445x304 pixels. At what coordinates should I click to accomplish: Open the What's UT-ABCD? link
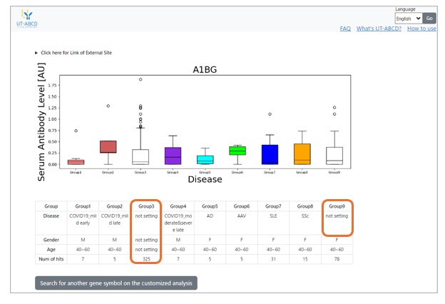[x=379, y=29]
